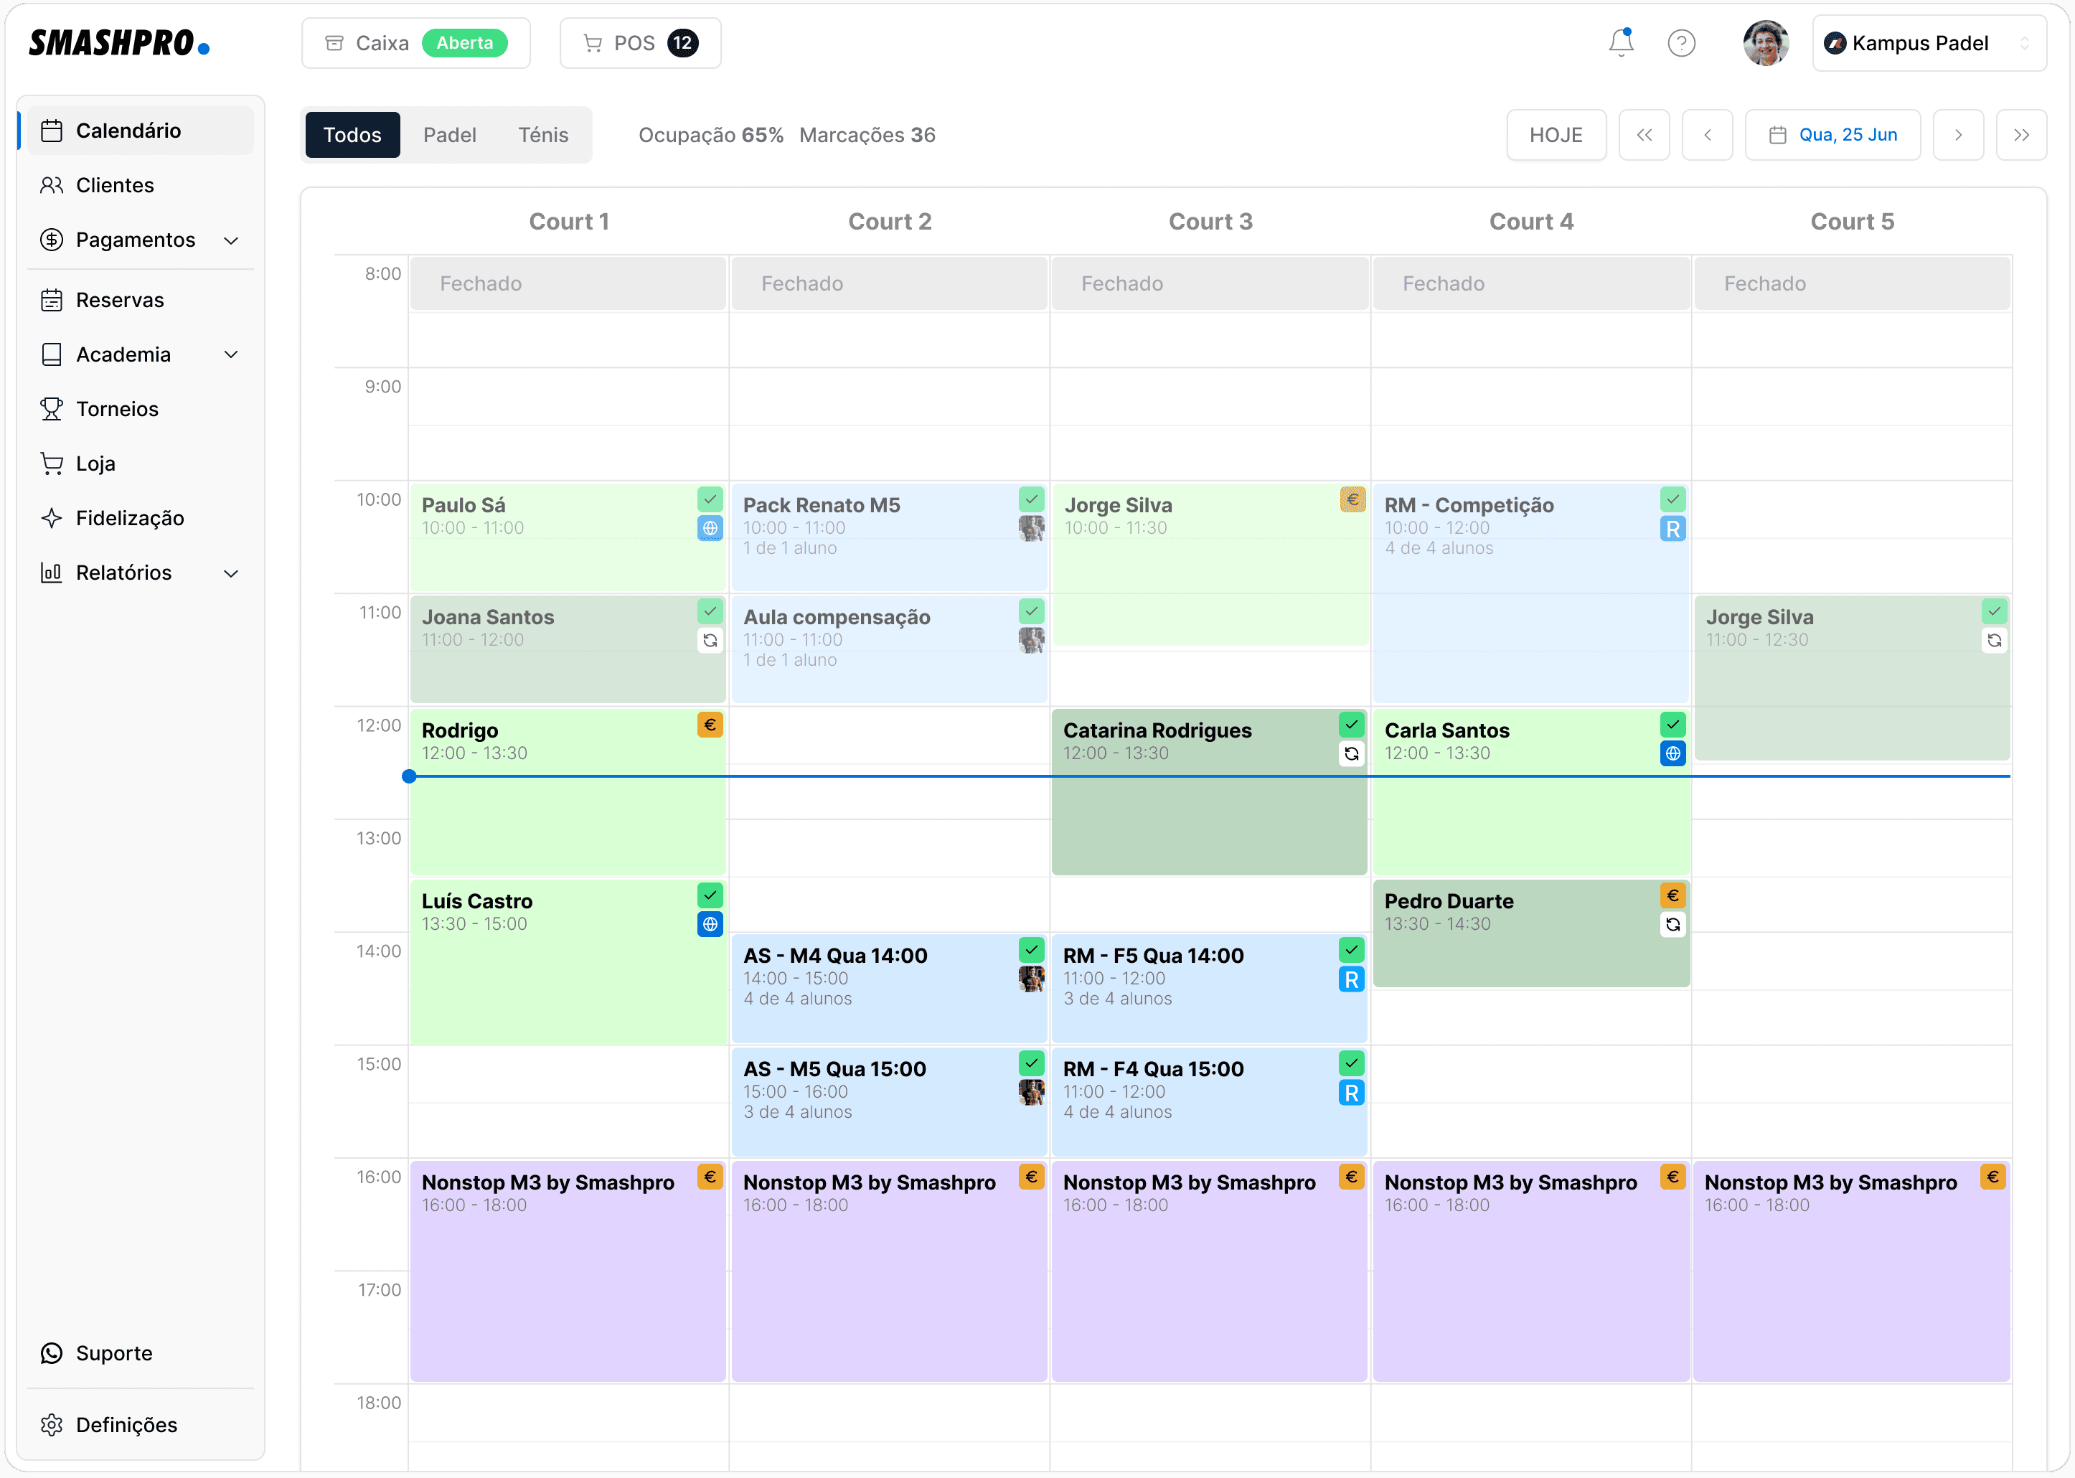Open the Kampus Padel club dropdown
The height and width of the screenshot is (1478, 2075).
1929,43
